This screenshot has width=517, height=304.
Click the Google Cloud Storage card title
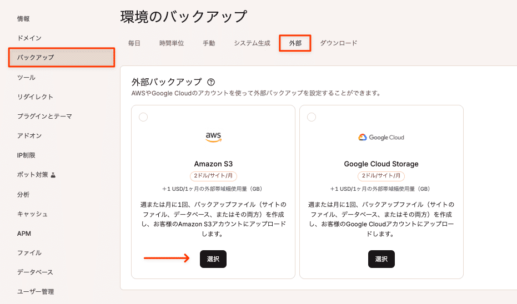tap(381, 164)
